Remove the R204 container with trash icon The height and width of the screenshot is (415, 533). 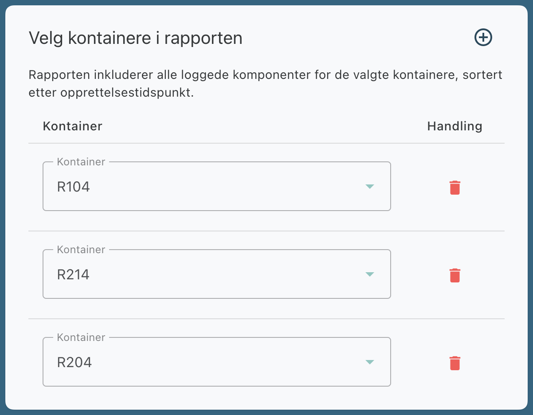tap(455, 363)
